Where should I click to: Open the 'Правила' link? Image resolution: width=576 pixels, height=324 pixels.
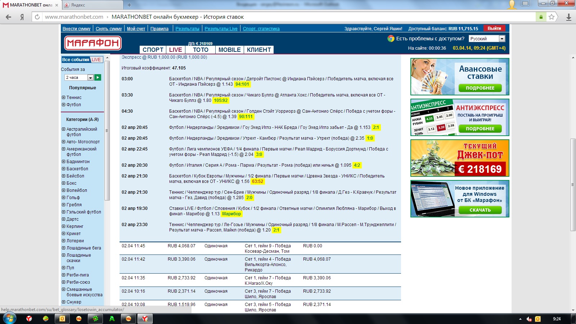[x=159, y=29]
